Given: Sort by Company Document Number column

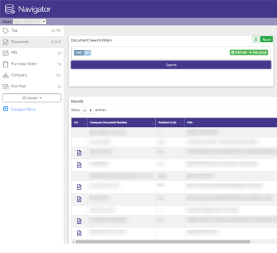Looking at the screenshot, I should [x=121, y=122].
